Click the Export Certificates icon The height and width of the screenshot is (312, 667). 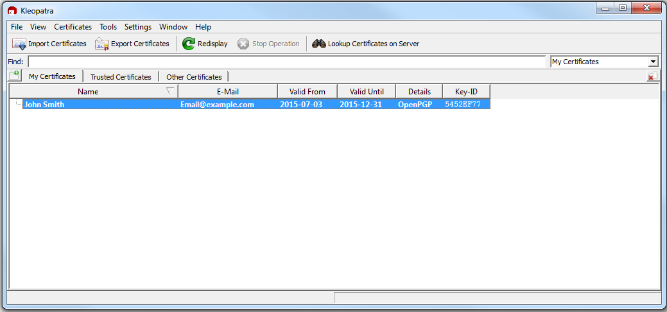pyautogui.click(x=102, y=44)
